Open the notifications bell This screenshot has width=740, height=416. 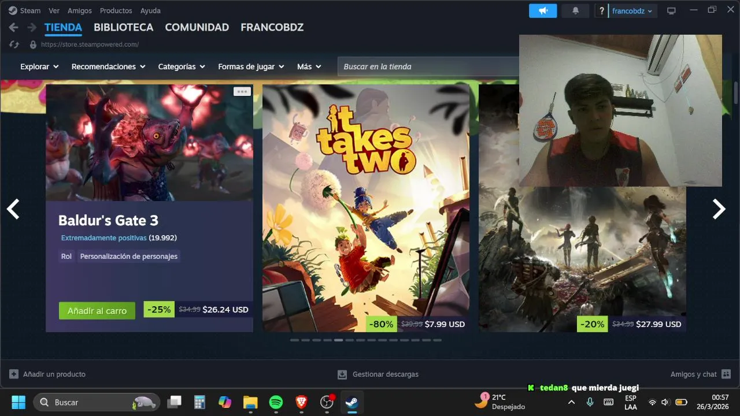[x=575, y=10]
